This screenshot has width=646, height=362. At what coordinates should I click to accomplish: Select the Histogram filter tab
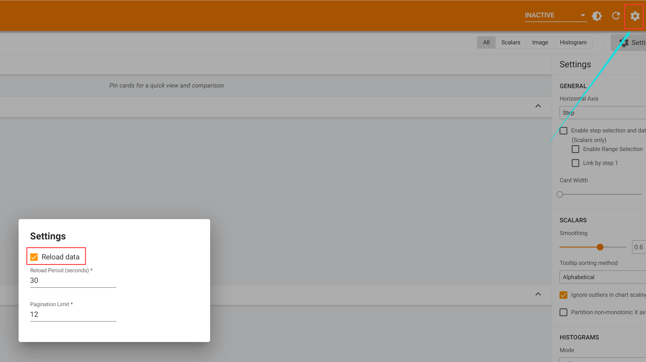tap(573, 43)
